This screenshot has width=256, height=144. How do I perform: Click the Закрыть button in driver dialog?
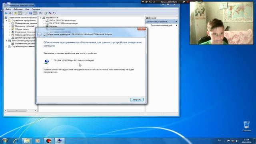click(137, 100)
